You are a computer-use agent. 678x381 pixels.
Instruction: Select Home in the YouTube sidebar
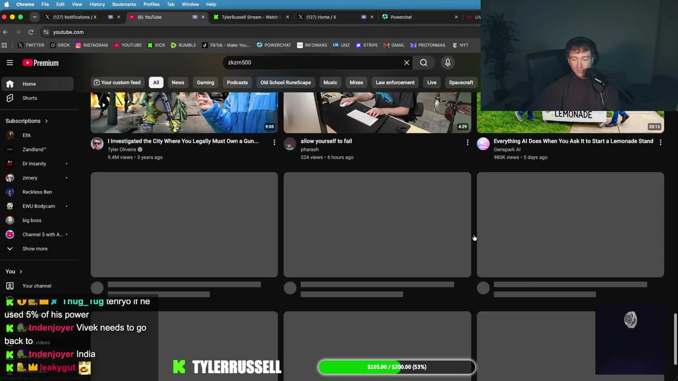click(37, 84)
